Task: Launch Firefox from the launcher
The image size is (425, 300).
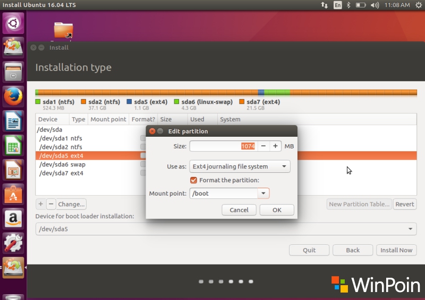Action: [x=13, y=96]
